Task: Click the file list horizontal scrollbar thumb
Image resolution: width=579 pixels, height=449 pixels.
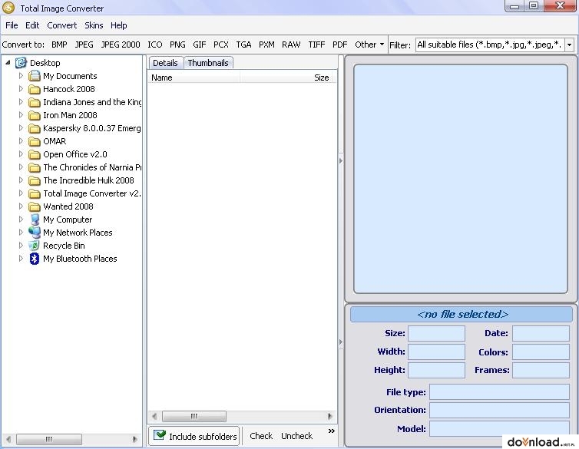Action: 194,416
